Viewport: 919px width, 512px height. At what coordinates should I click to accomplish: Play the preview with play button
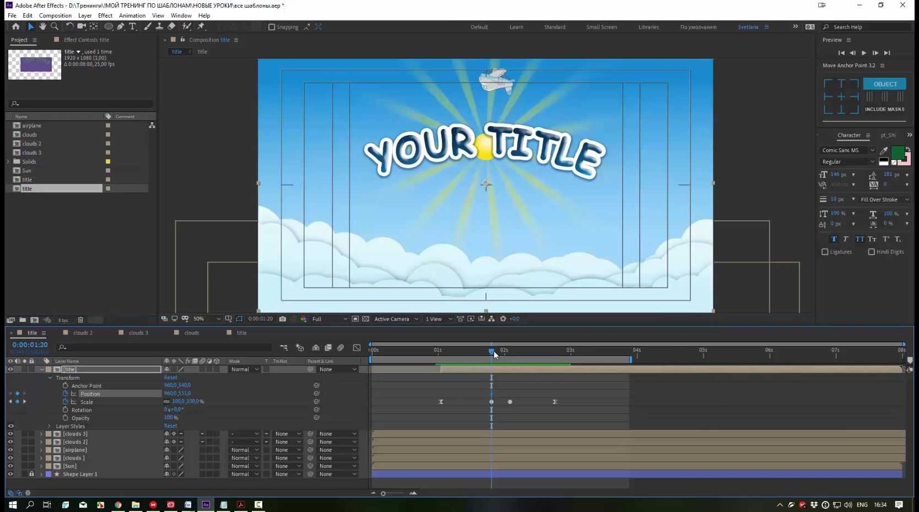click(x=864, y=53)
